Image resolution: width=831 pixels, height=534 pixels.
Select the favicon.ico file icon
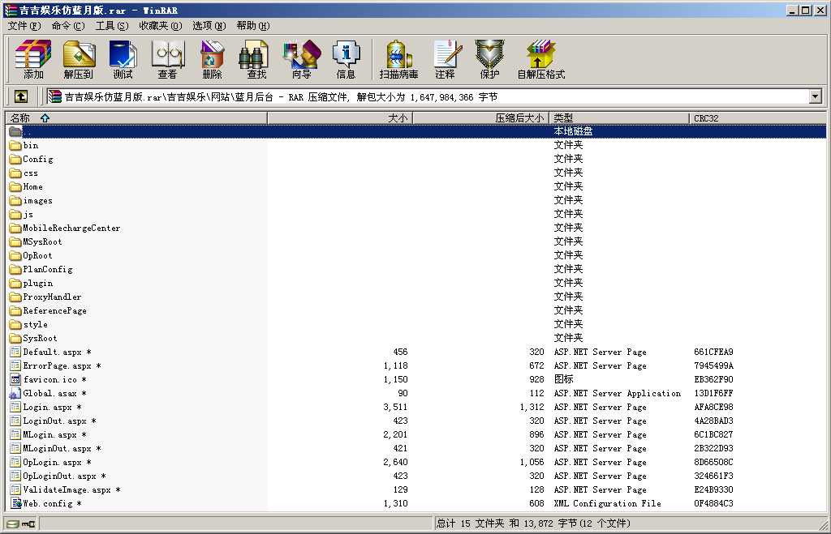pyautogui.click(x=15, y=379)
